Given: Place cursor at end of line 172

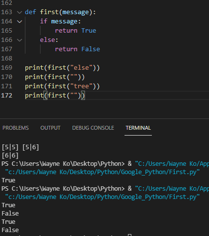Looking at the screenshot, I should pyautogui.click(x=85, y=96).
